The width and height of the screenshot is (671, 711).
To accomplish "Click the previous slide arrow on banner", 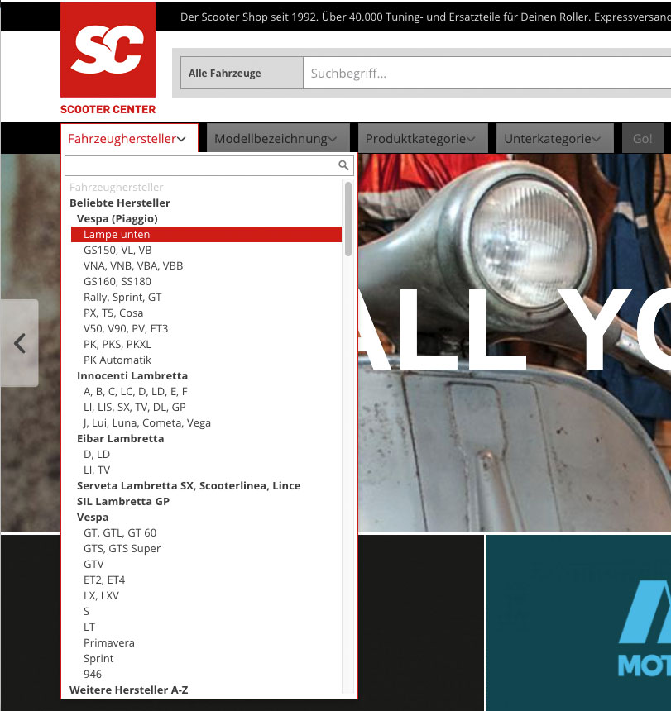I will [x=20, y=343].
